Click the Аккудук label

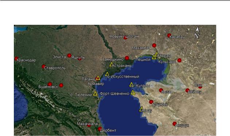pos(182,125)
